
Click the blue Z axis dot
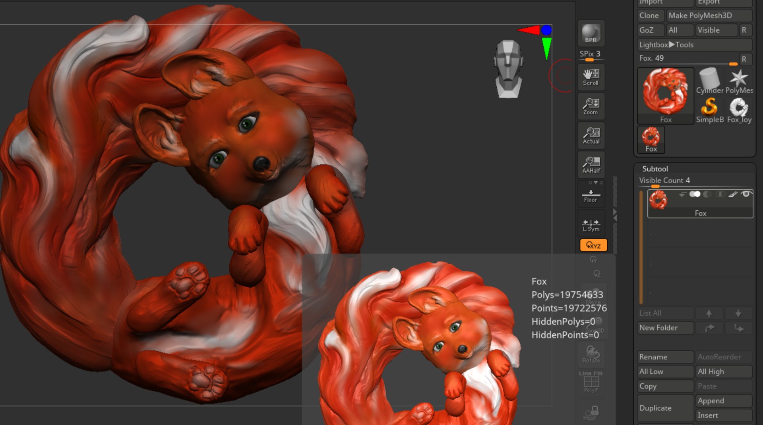(546, 30)
